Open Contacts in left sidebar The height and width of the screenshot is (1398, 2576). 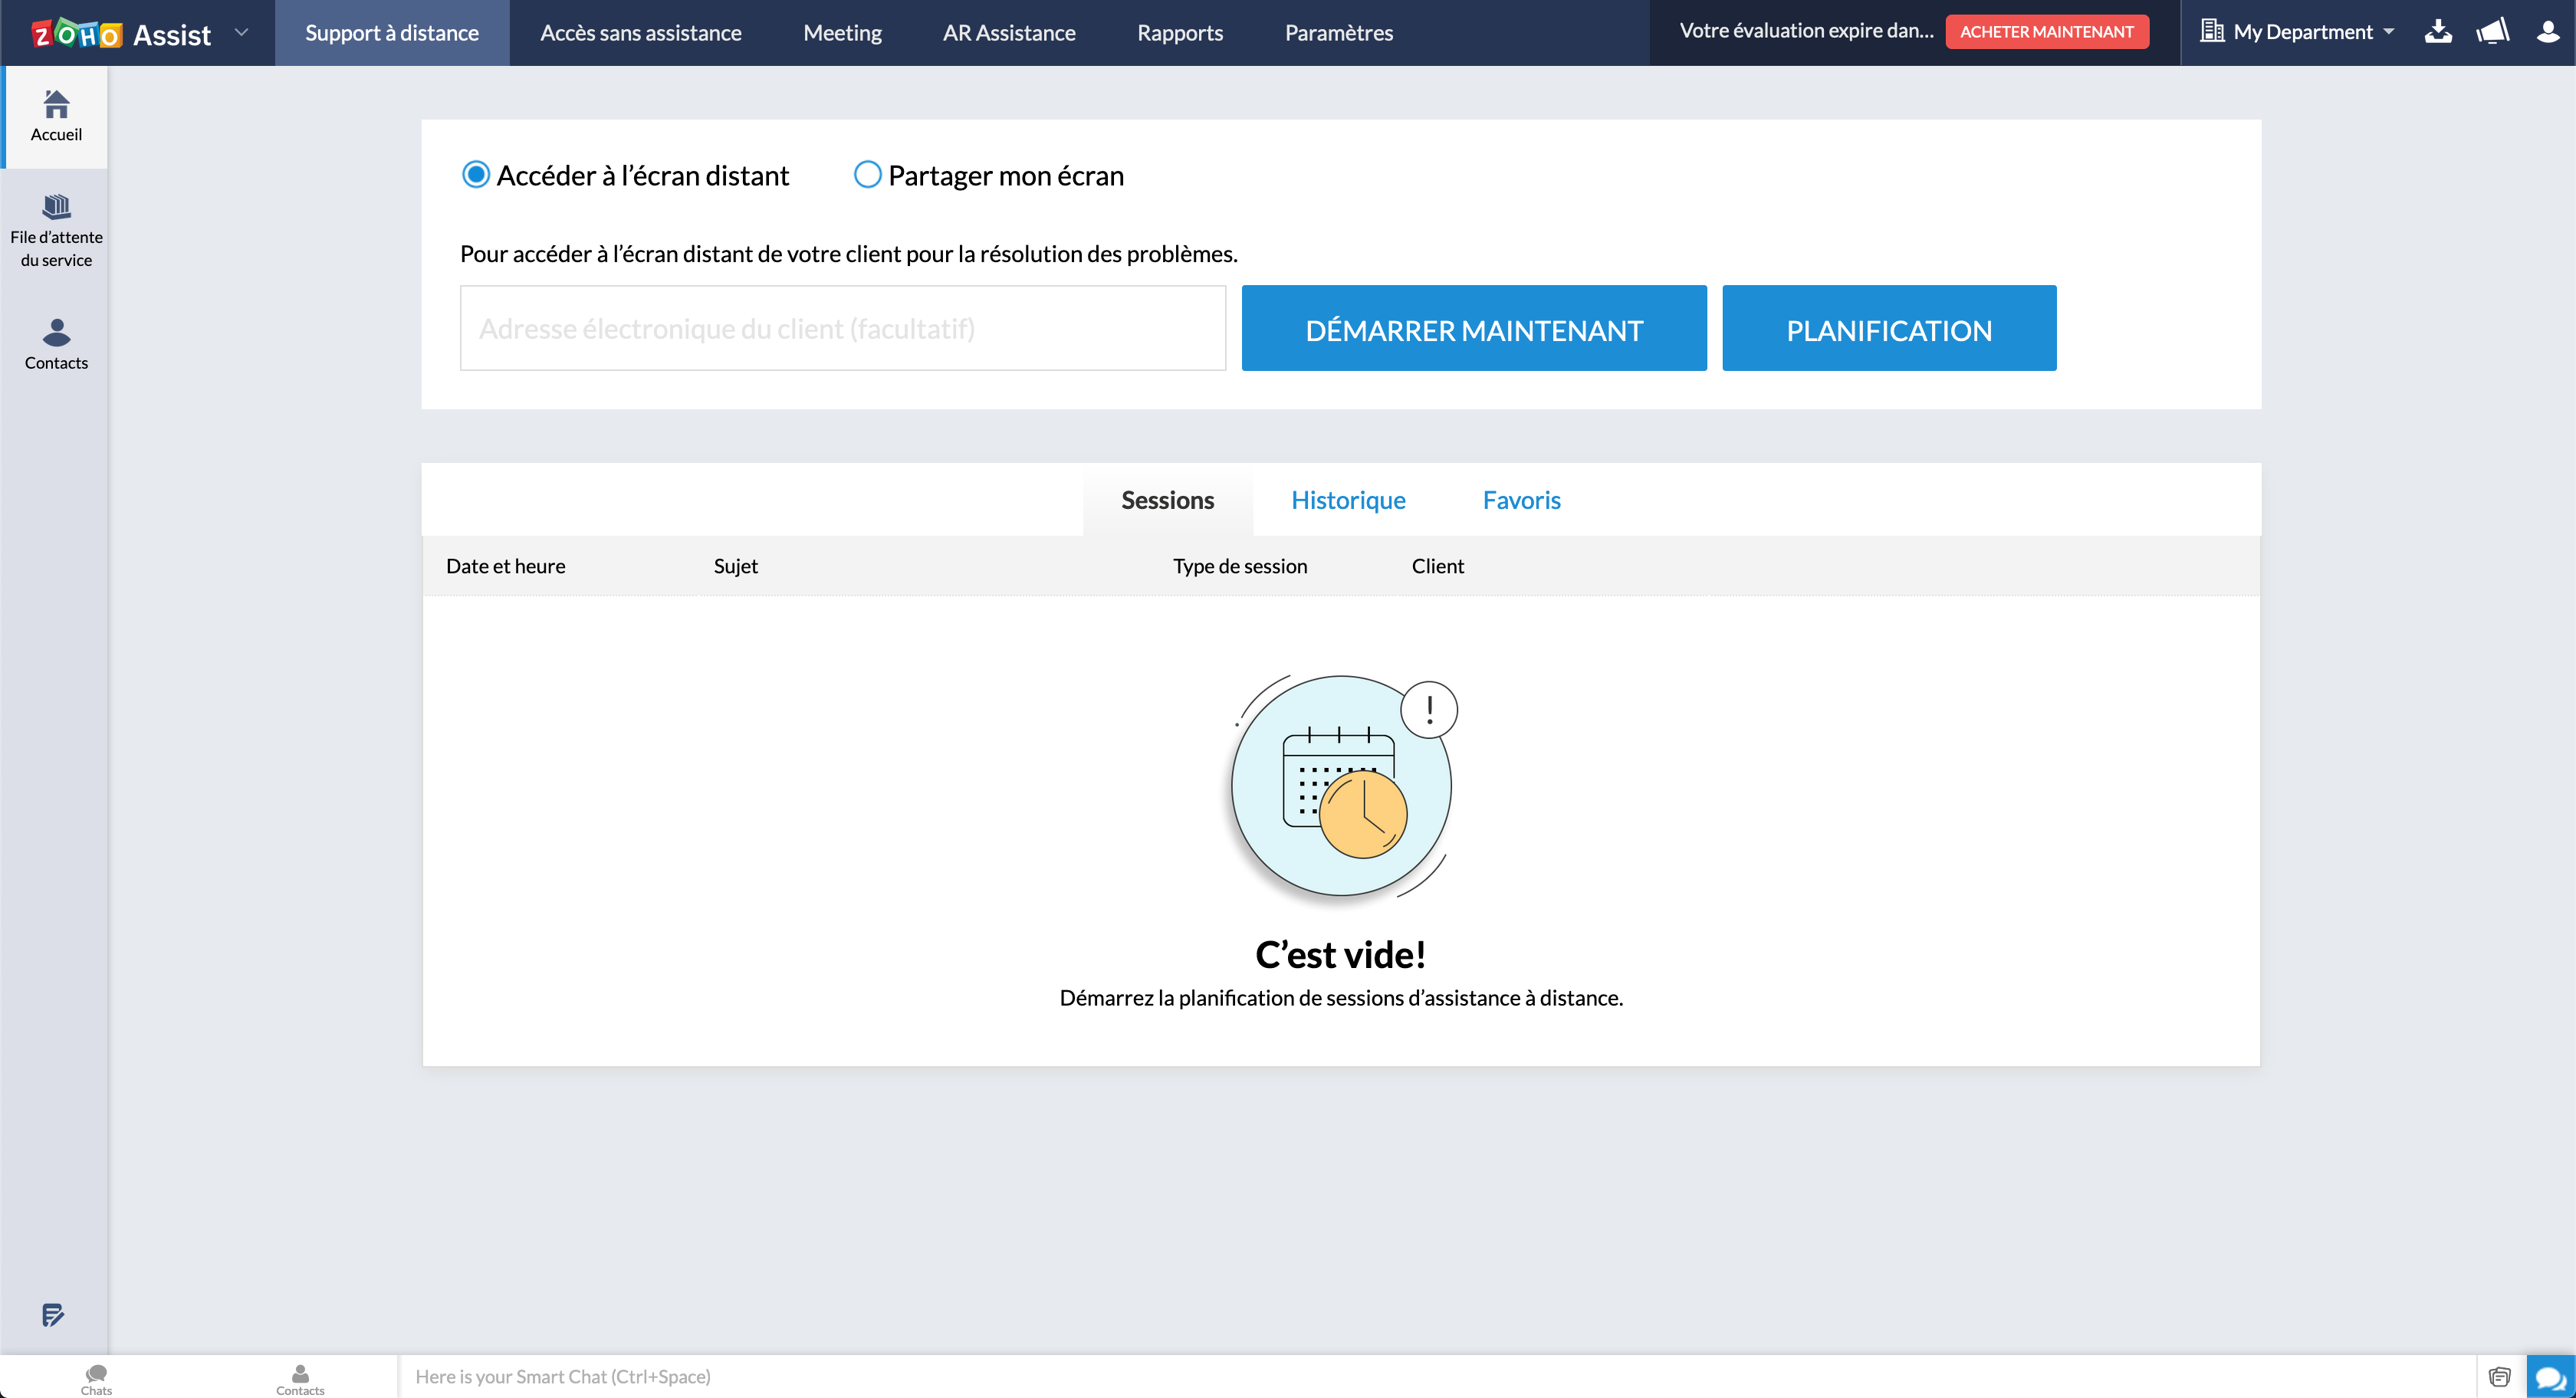[x=56, y=344]
